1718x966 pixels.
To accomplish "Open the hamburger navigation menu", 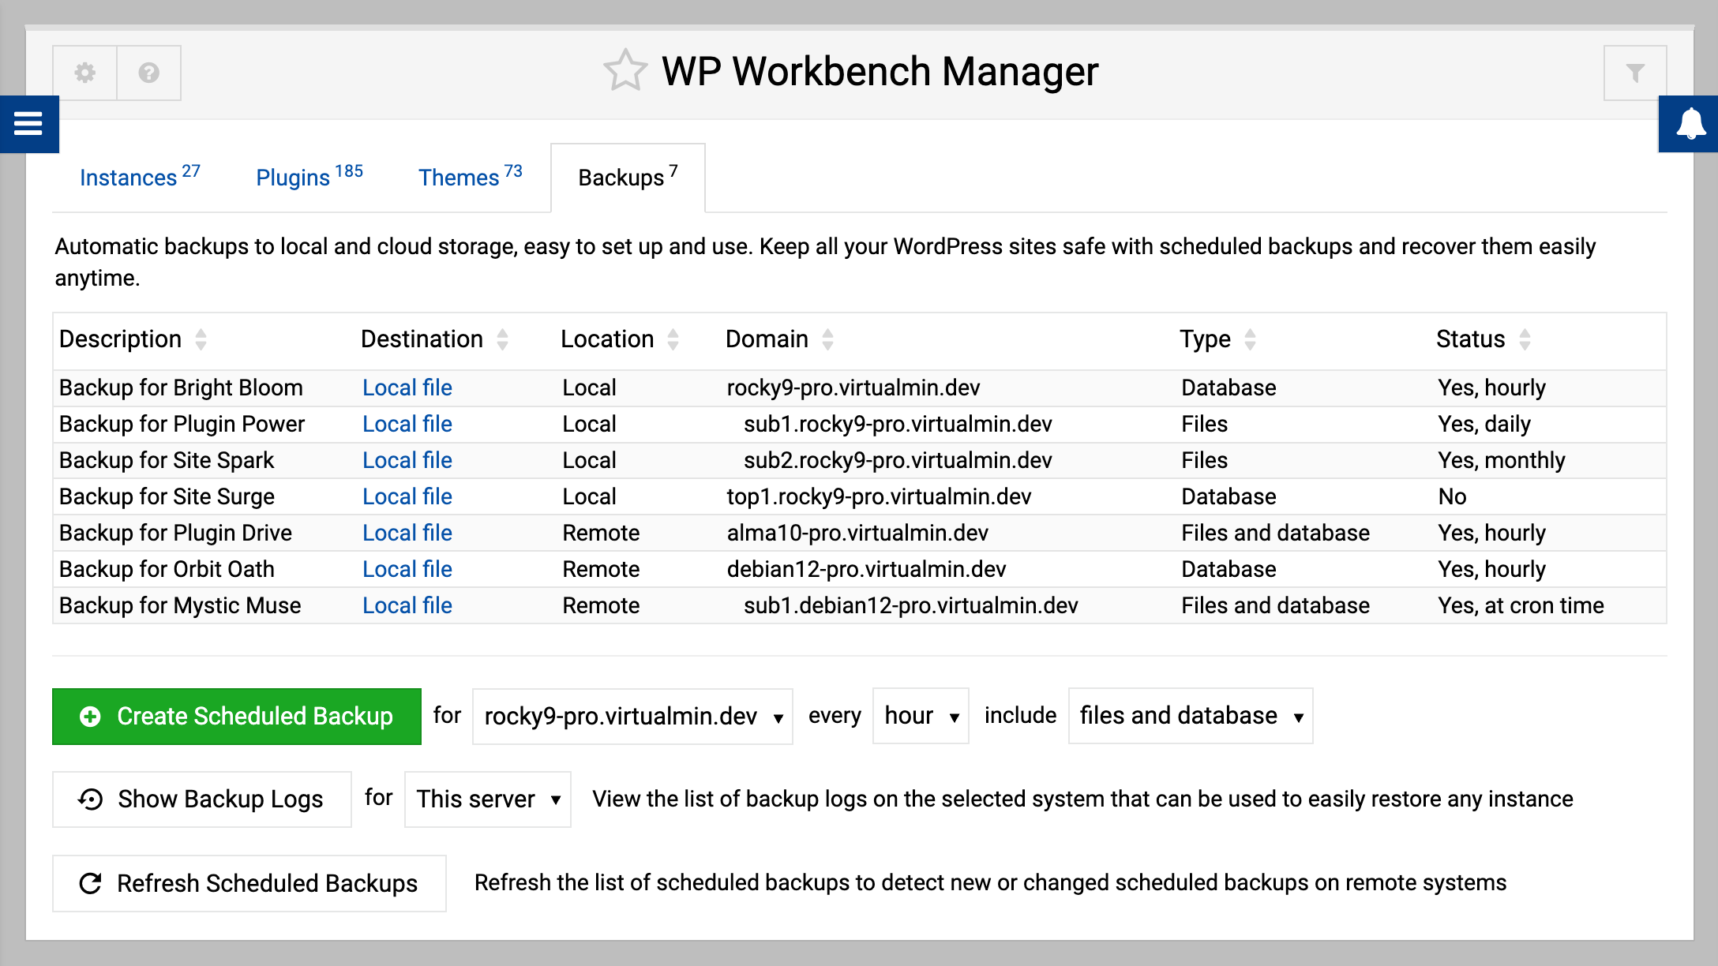I will 29,124.
